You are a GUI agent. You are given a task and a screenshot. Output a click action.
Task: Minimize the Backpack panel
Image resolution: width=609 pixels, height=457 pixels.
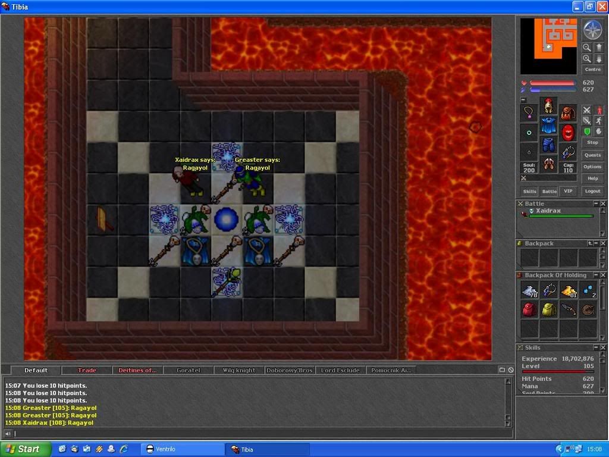pos(596,243)
